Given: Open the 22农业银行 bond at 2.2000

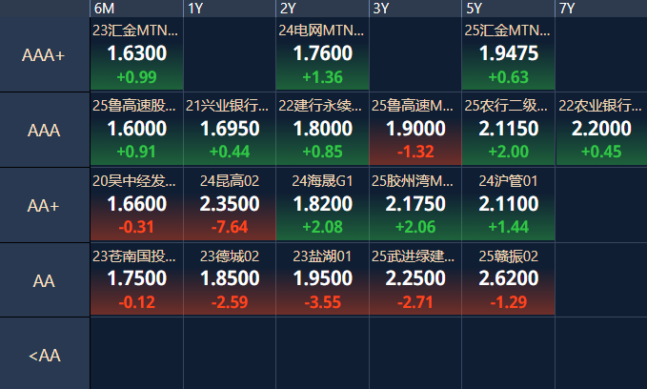Looking at the screenshot, I should pos(601,130).
